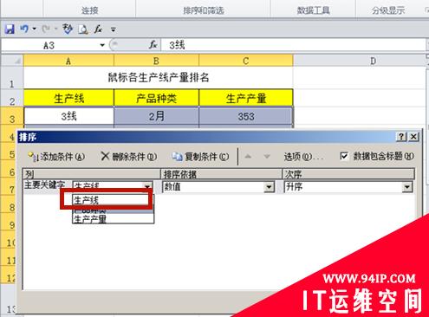Expand the 排序依据 数值 dropdown

269,187
